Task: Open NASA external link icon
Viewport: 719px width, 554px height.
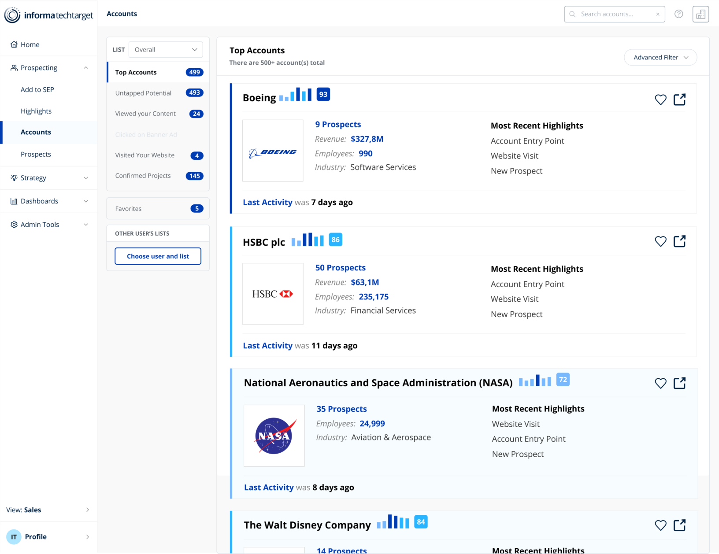Action: coord(679,383)
